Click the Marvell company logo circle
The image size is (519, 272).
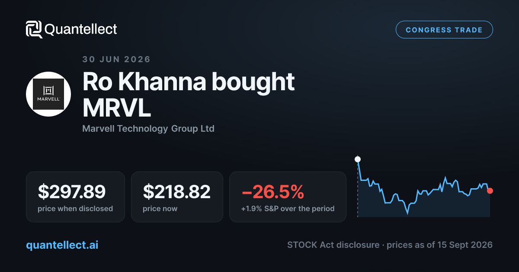click(48, 94)
